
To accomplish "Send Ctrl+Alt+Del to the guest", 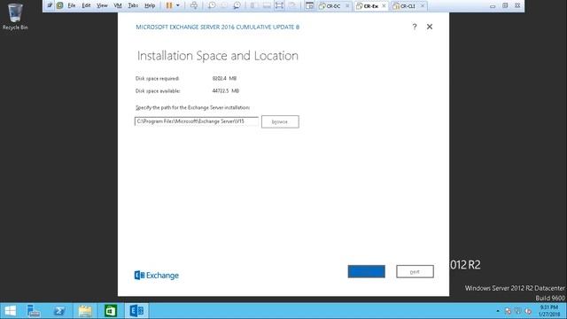I will pyautogui.click(x=194, y=5).
